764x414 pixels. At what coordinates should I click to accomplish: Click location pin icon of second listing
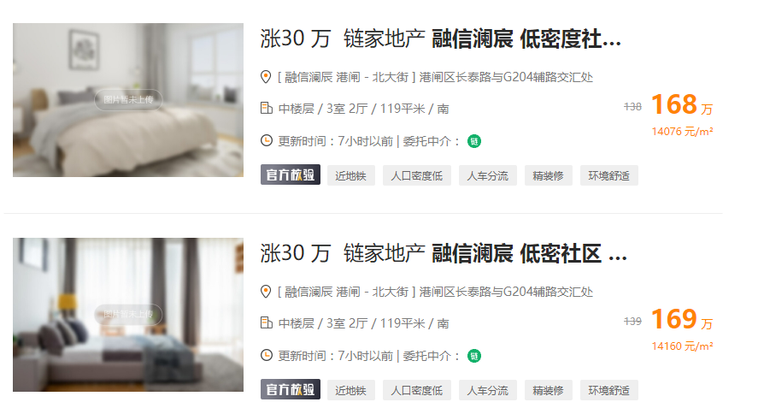click(x=266, y=292)
